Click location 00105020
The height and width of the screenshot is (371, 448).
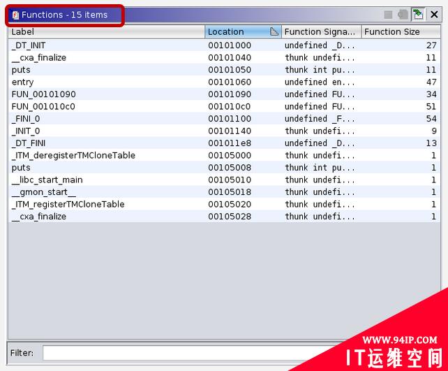tap(230, 204)
